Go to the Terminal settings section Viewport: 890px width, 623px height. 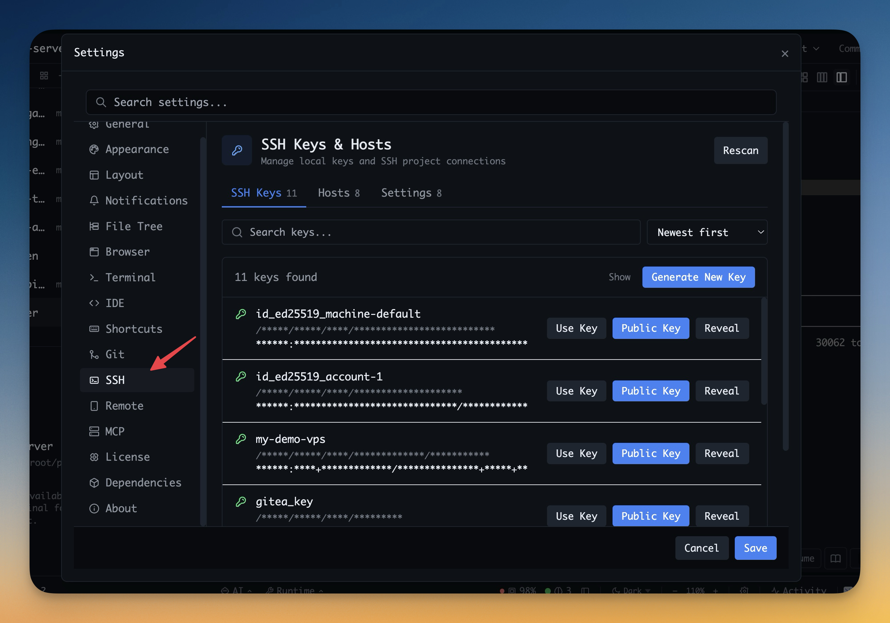[x=130, y=277]
